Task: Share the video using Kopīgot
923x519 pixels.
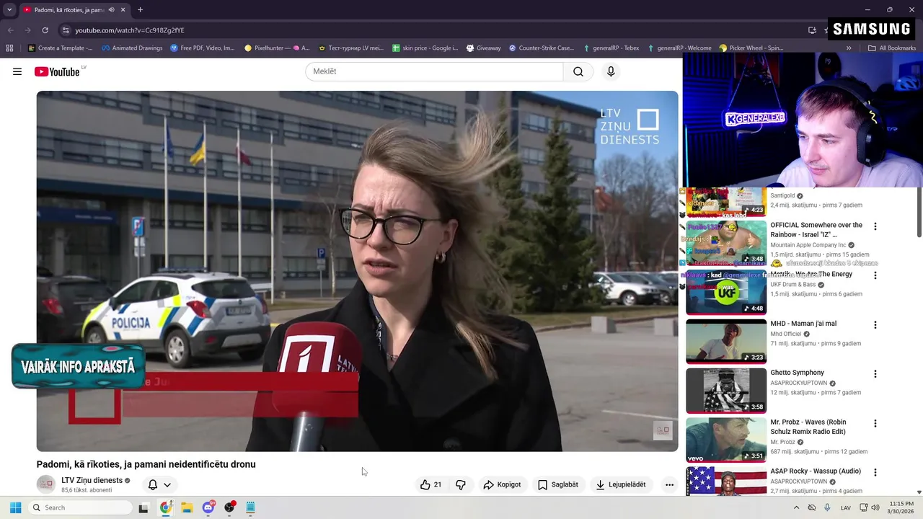Action: click(x=503, y=484)
